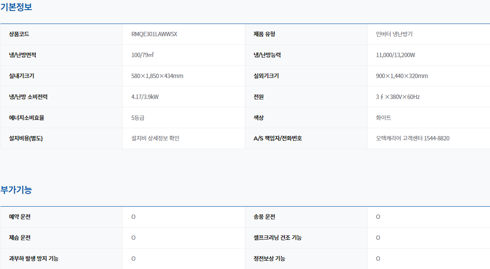Select the 정전보상 기능 label
The image size is (490, 269).
point(270,259)
